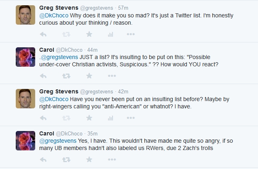Reply to Carol's 44m tweet
The width and height of the screenshot is (258, 169).
click(x=44, y=76)
